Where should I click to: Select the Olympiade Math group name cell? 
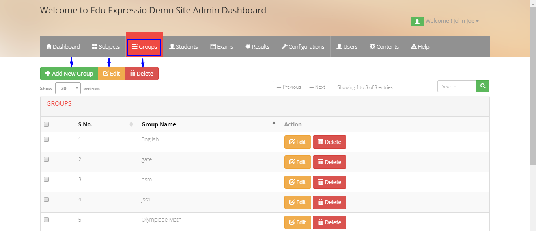[209, 222]
